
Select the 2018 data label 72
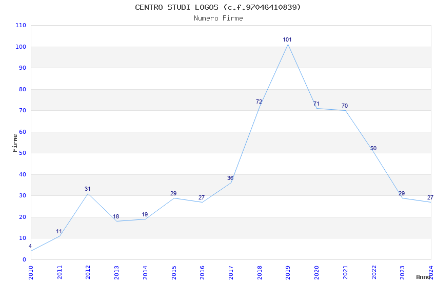coord(259,102)
